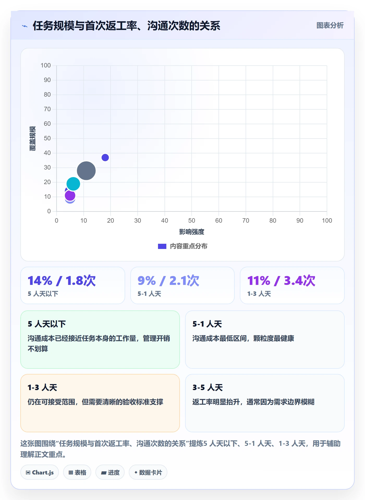Click the summary paragraph starting with 这张图围绕
The width and height of the screenshot is (365, 500).
pos(180,449)
